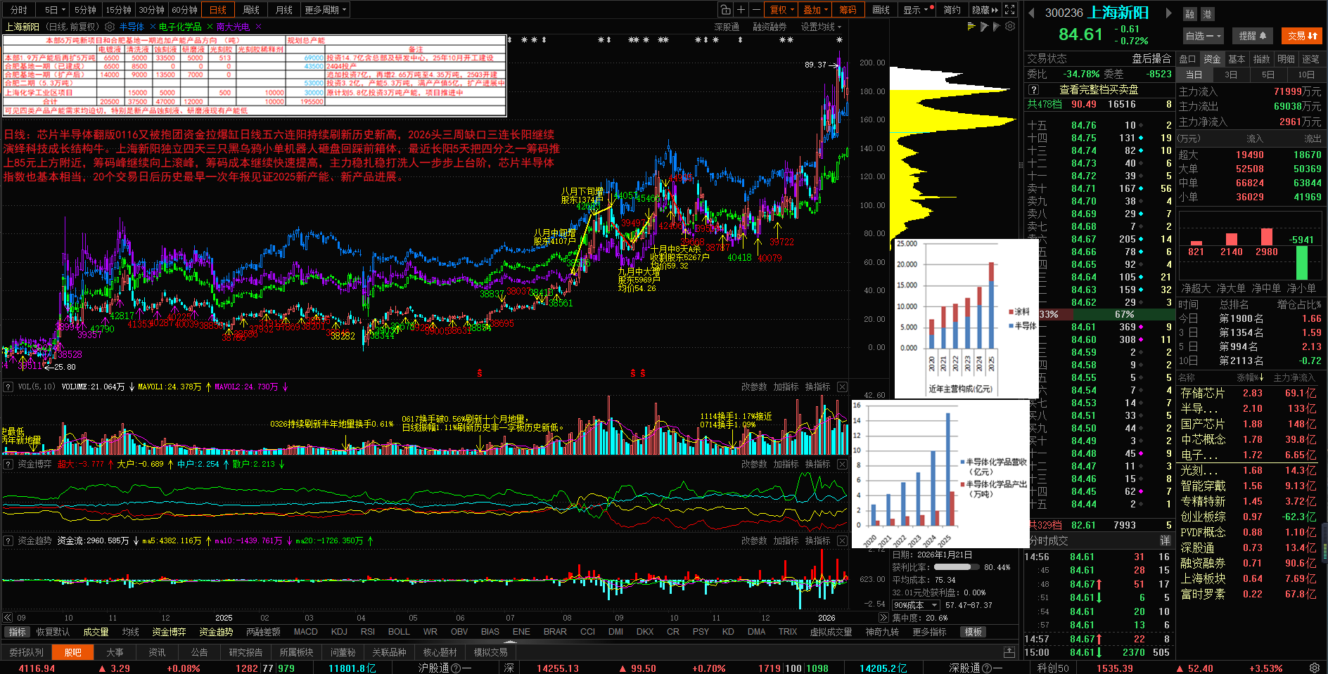Select the 3日 capital flow tab
The width and height of the screenshot is (1328, 674).
pyautogui.click(x=1231, y=74)
